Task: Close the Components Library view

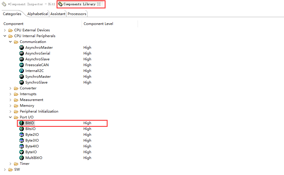Action: click(99, 4)
